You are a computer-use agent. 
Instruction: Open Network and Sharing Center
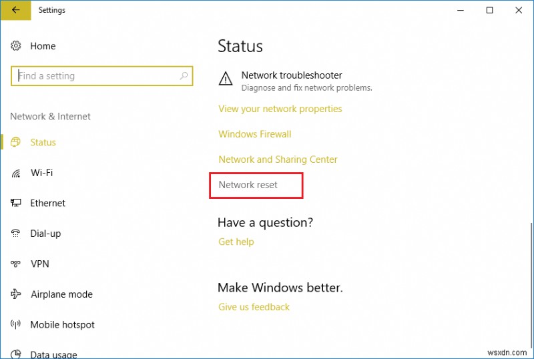[278, 159]
